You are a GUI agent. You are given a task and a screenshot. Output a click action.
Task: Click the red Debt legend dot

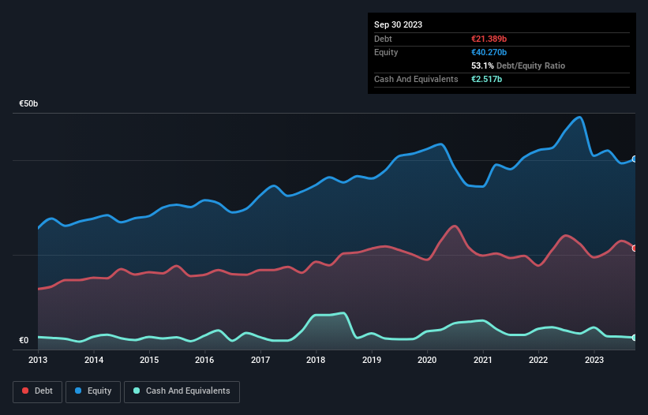coord(25,391)
